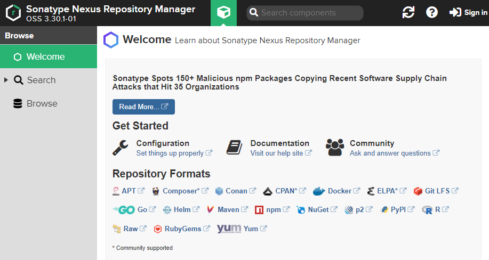Click the Read More button
This screenshot has width=489, height=260.
coord(143,107)
